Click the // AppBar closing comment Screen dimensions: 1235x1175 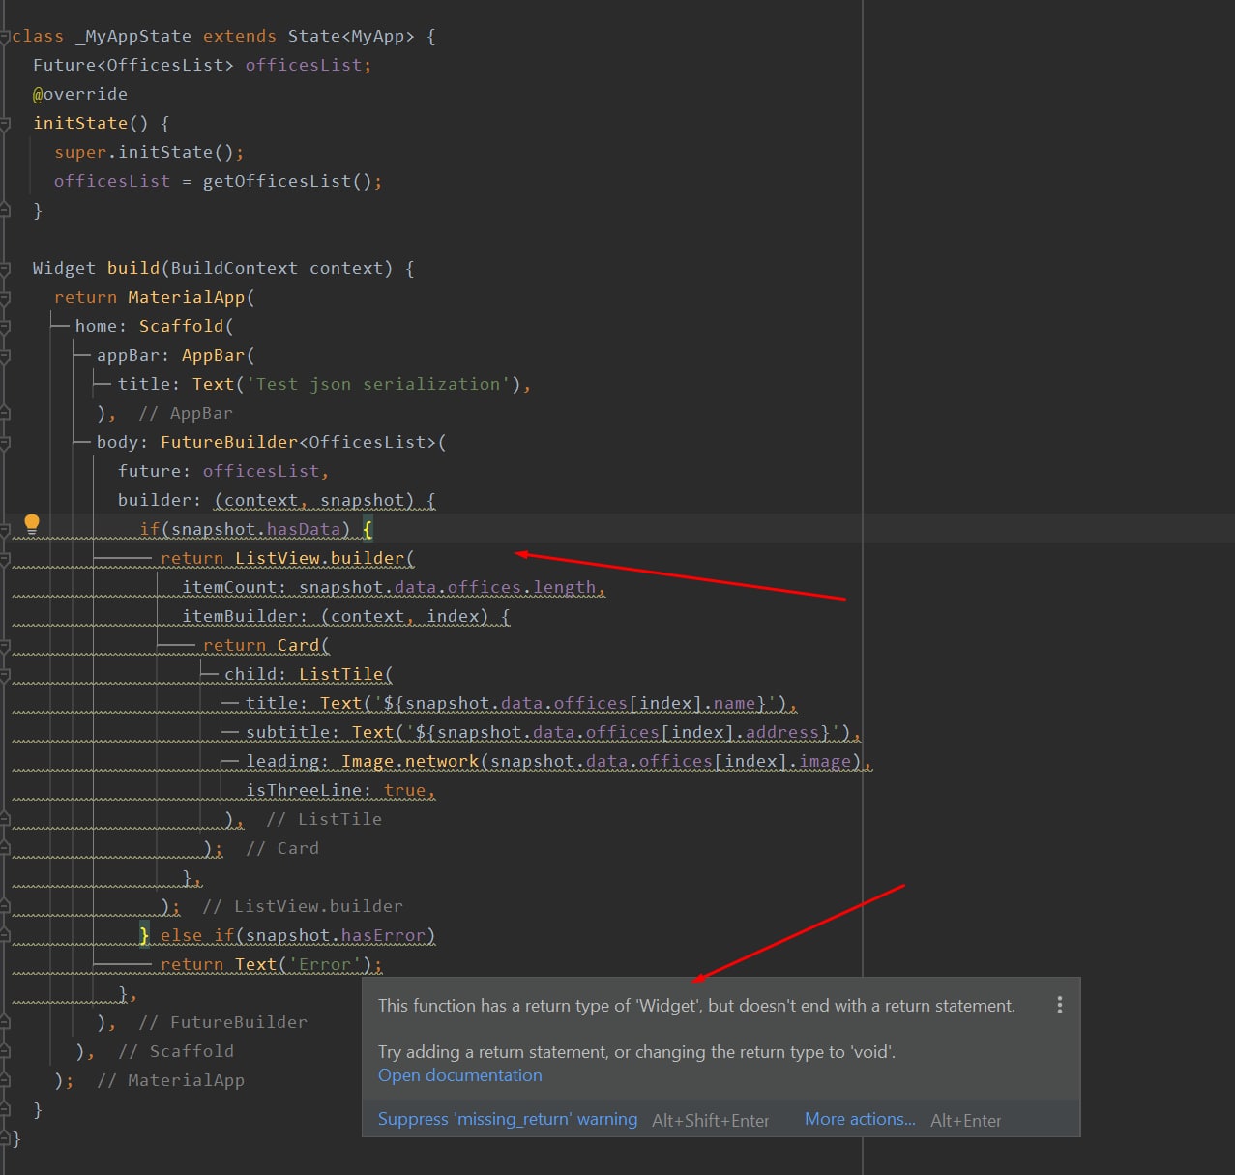coord(186,413)
